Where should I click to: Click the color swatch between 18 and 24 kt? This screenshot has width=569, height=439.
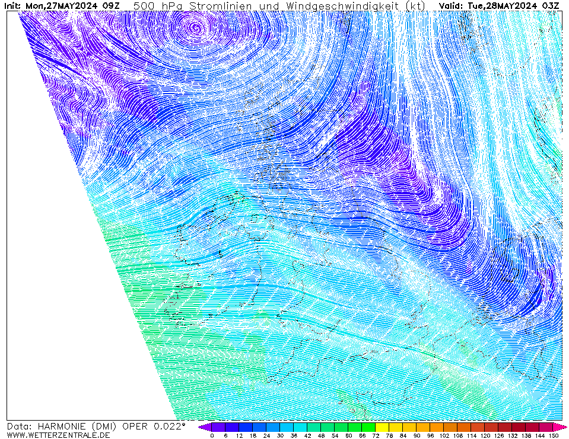pos(260,427)
